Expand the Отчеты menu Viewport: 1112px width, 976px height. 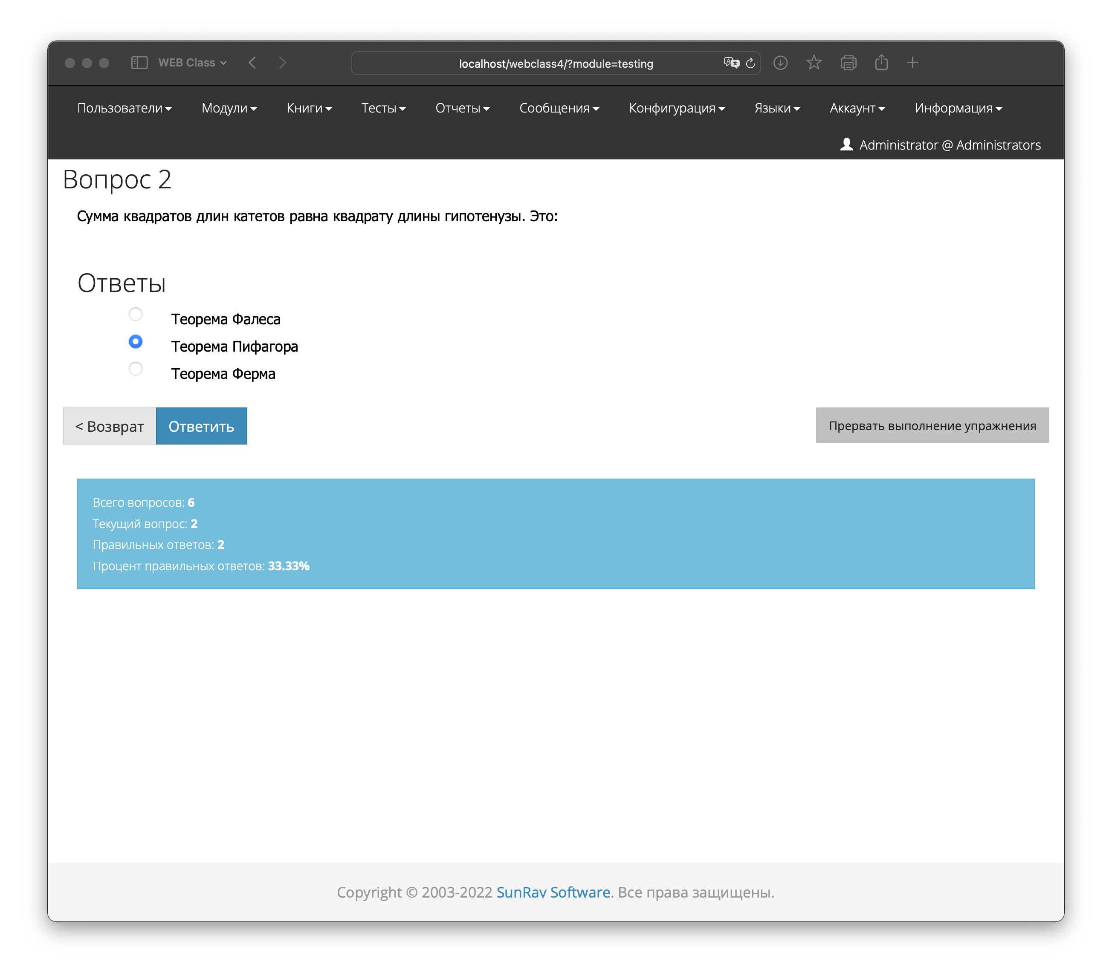[463, 108]
